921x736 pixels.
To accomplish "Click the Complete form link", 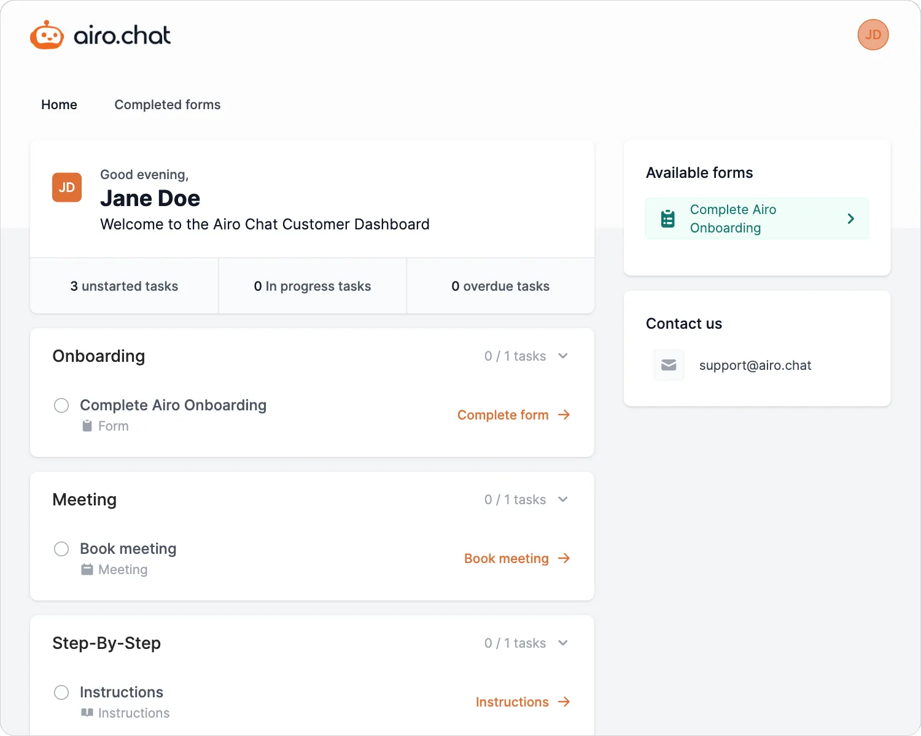I will click(503, 415).
